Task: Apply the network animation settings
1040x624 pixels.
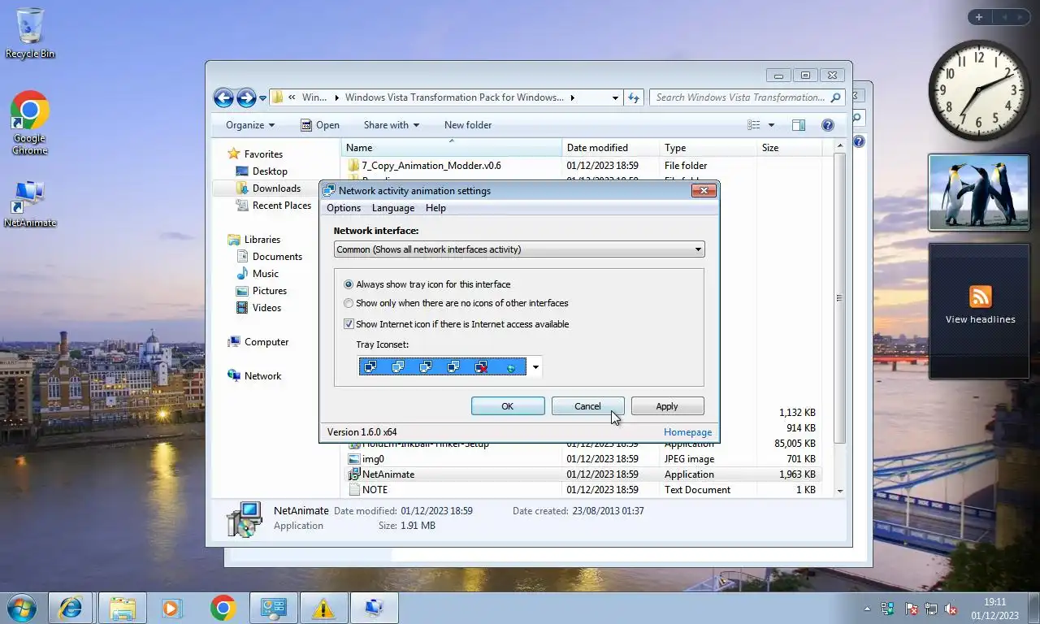Action: coord(667,406)
